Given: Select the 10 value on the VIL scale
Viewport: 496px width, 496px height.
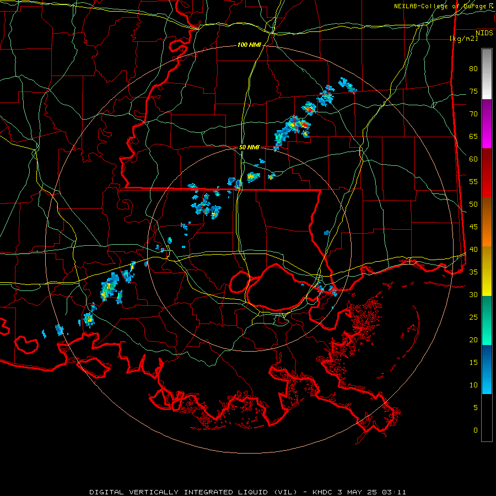Looking at the screenshot, I should [x=473, y=385].
